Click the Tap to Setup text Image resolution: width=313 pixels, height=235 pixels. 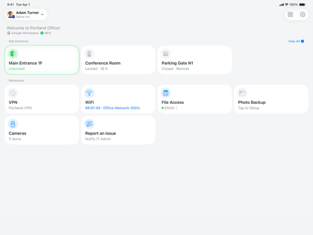coord(248,108)
